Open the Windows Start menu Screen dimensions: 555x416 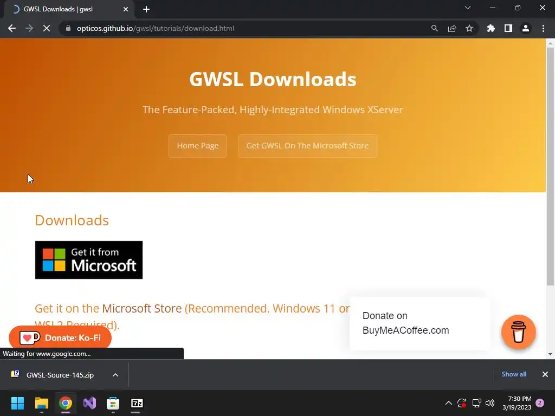[17, 403]
